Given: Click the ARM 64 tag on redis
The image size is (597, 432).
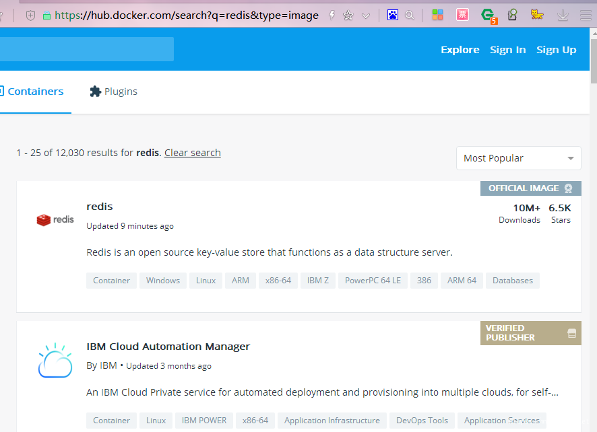Looking at the screenshot, I should [x=462, y=281].
